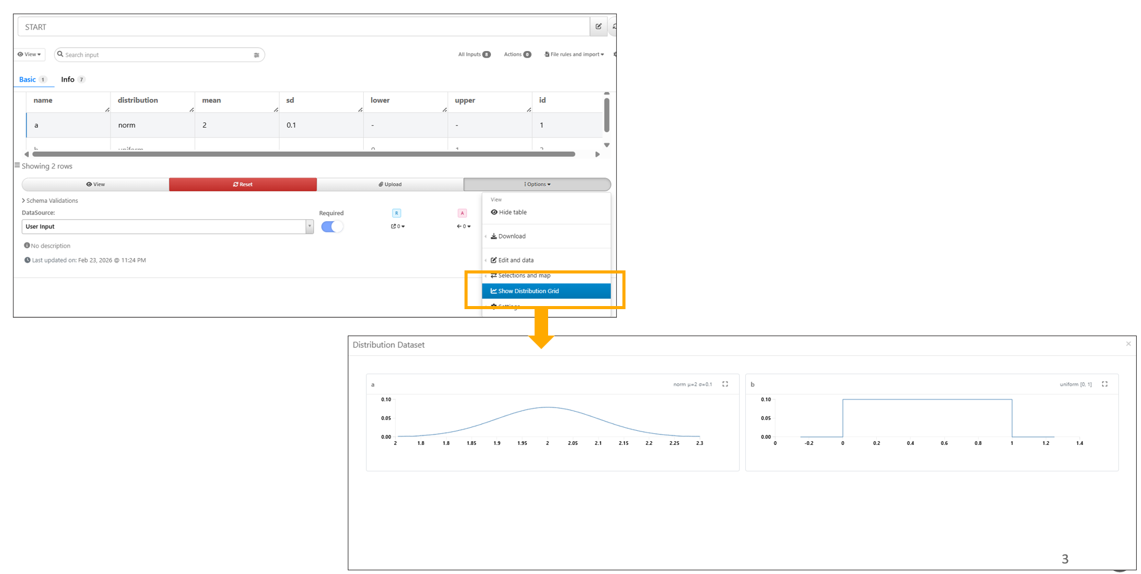Open the top-left View dropdown
Image resolution: width=1141 pixels, height=574 pixels.
[x=29, y=55]
